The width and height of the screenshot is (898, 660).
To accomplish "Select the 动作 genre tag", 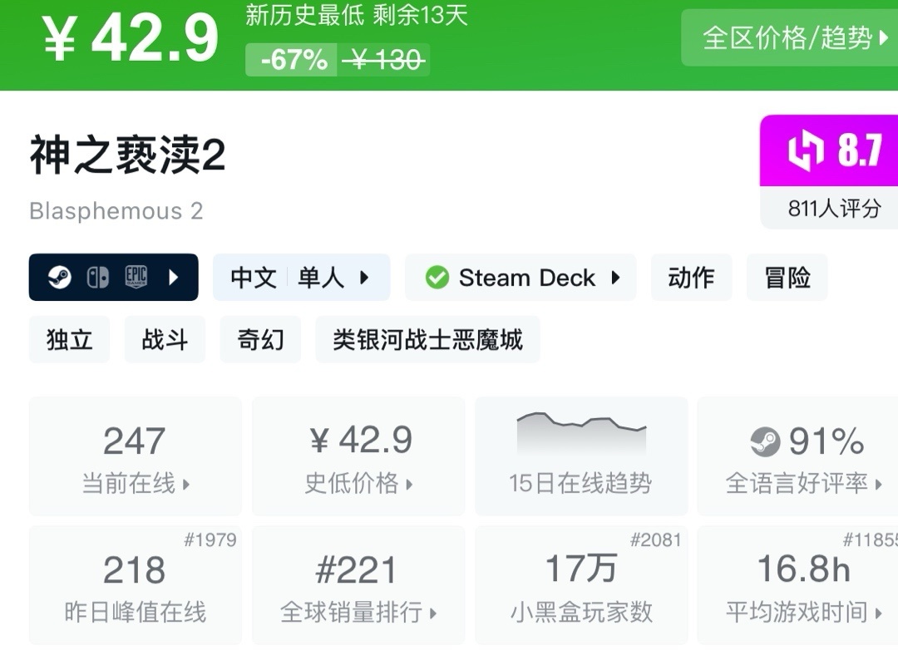I will point(691,278).
